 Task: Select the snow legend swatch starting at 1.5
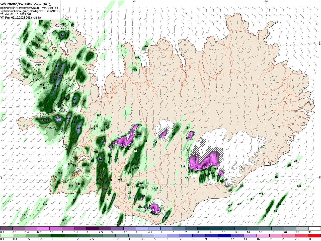[x=80, y=229]
